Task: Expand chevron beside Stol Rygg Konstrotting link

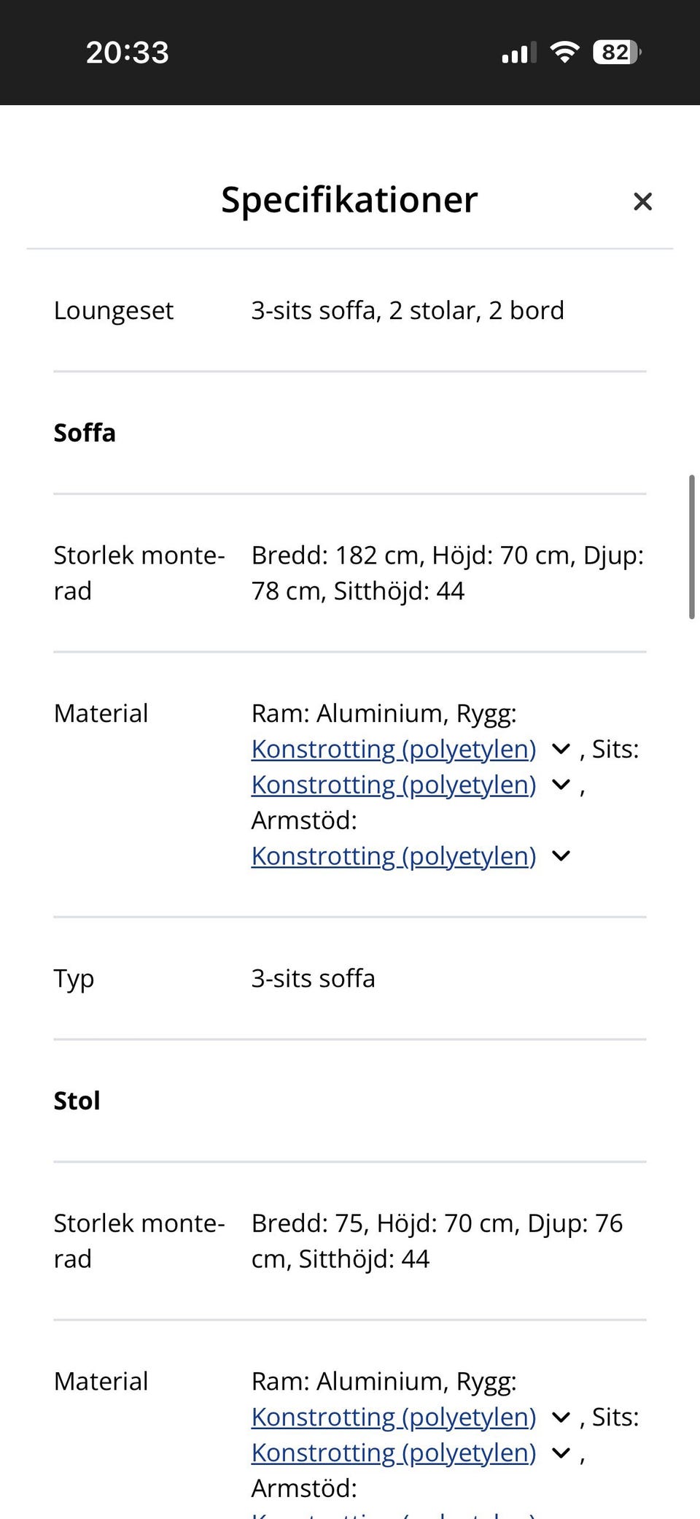Action: point(561,1417)
